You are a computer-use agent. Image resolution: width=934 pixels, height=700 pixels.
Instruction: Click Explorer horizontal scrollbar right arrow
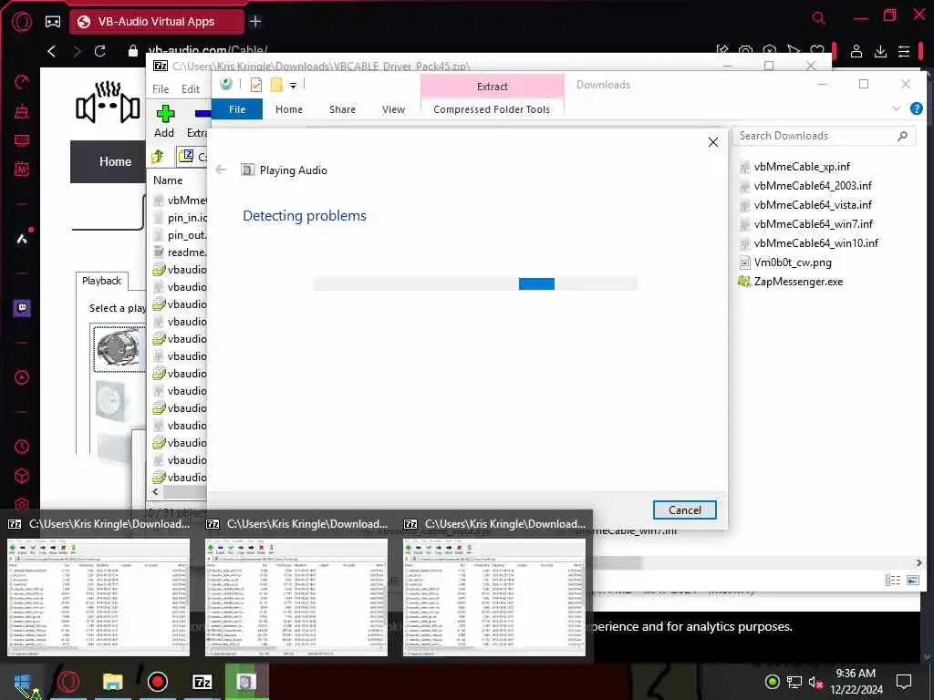[918, 562]
